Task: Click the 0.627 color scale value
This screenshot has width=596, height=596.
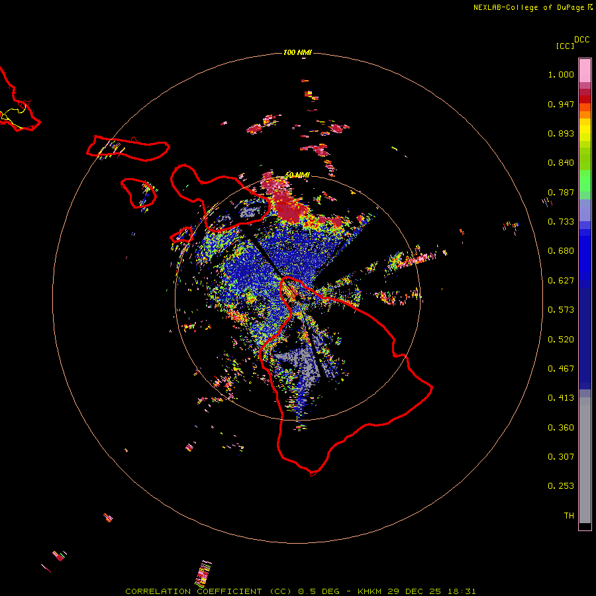Action: pos(561,281)
